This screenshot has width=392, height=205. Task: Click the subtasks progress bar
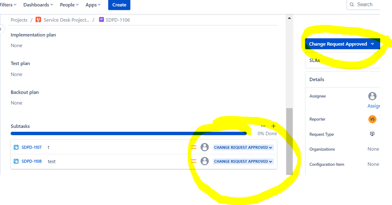[x=128, y=134]
